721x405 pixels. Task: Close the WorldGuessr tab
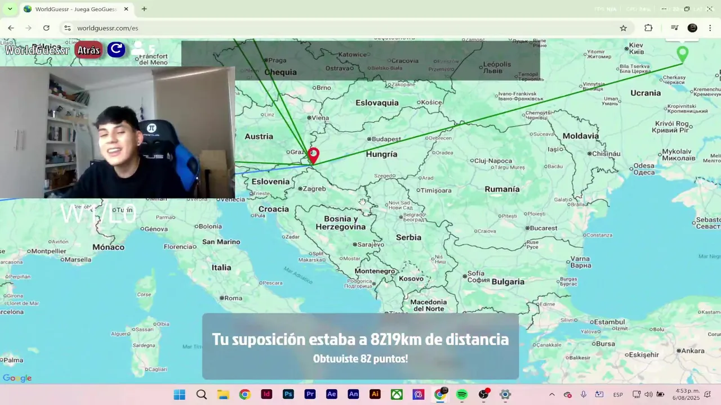[126, 9]
